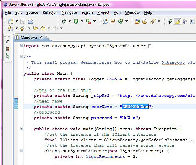Click the Forward navigation arrow

click(x=55, y=28)
